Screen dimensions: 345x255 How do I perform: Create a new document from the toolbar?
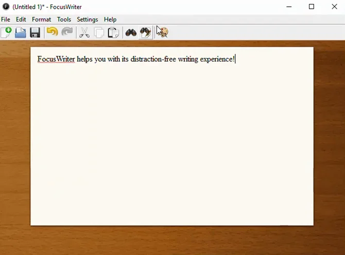[6, 32]
